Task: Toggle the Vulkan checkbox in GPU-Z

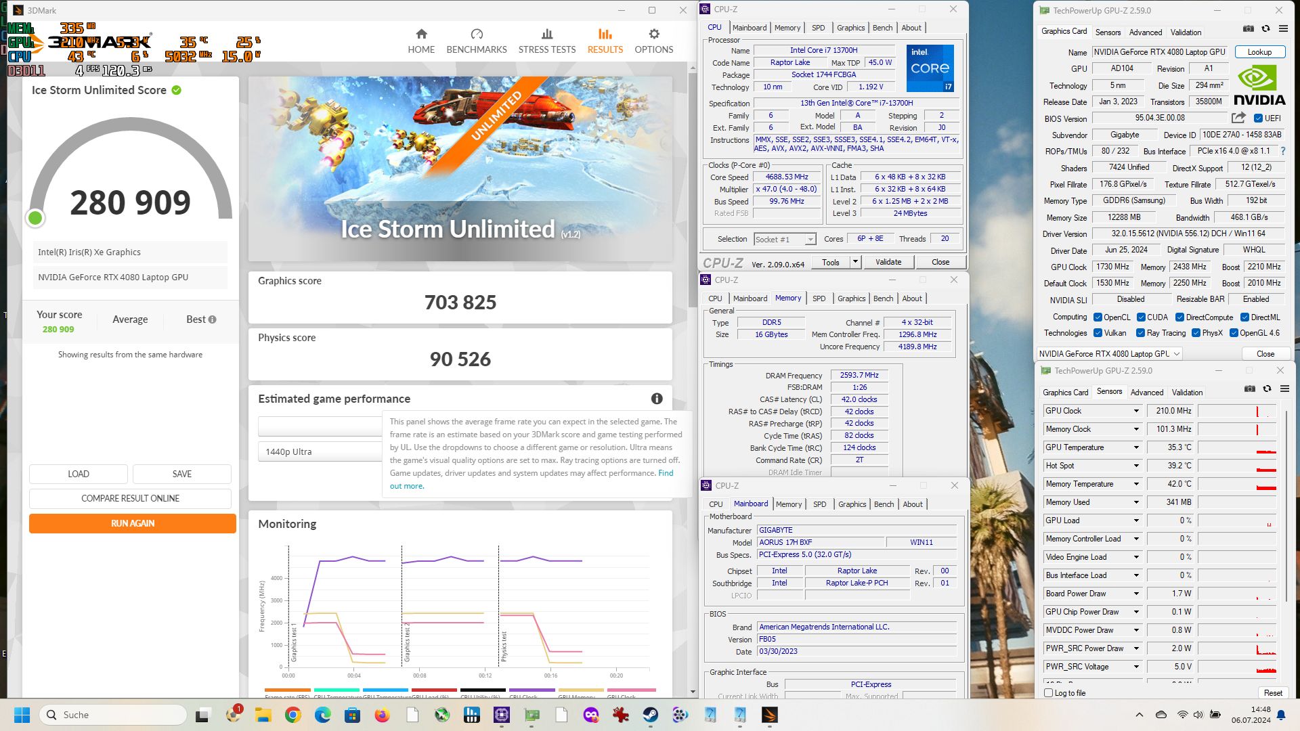Action: (1098, 333)
